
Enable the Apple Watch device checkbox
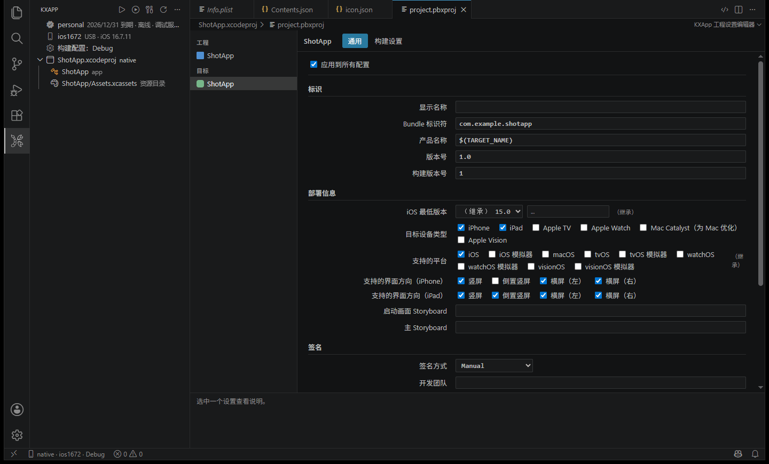coord(584,228)
